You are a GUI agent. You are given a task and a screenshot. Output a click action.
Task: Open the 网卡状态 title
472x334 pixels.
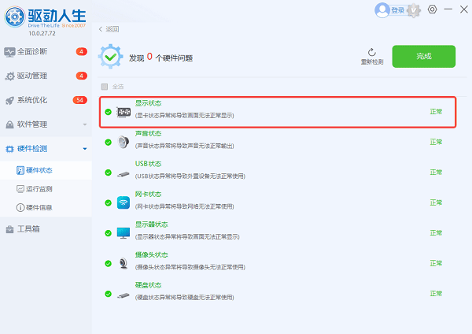148,194
